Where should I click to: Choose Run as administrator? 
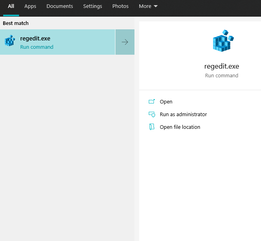point(183,115)
